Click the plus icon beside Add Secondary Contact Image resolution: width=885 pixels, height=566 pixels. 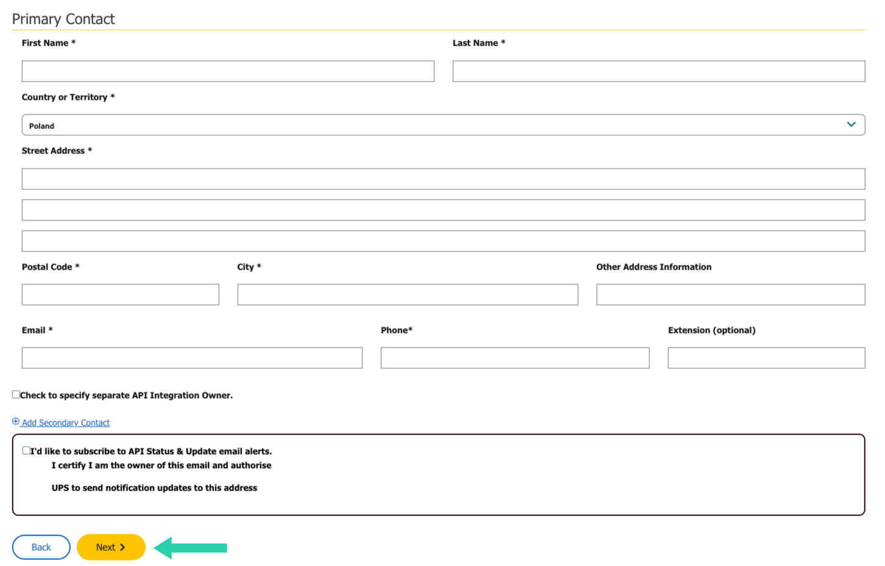click(15, 422)
